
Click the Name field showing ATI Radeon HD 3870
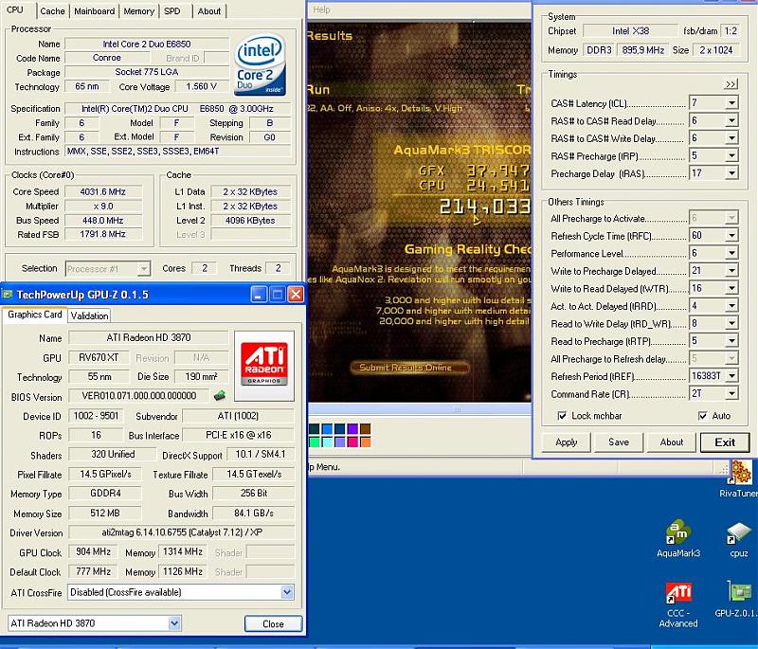(149, 338)
